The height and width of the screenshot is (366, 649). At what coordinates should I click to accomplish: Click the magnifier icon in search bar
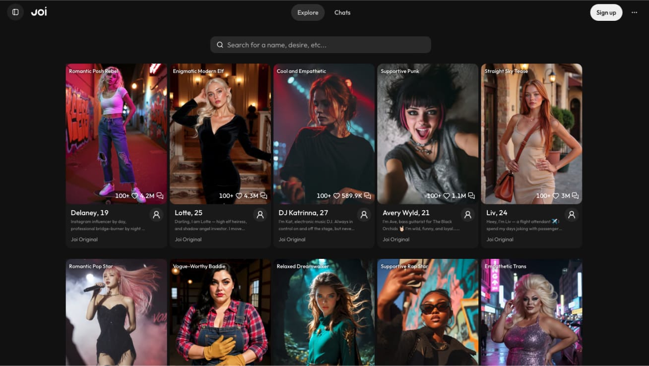point(220,45)
